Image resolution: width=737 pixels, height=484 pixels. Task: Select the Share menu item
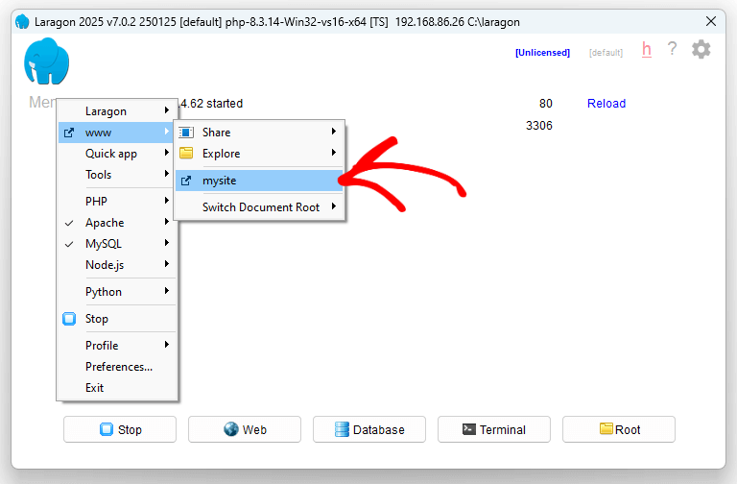[x=259, y=133]
